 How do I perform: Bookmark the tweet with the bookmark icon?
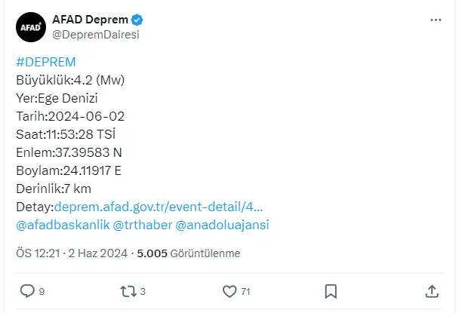click(331, 291)
